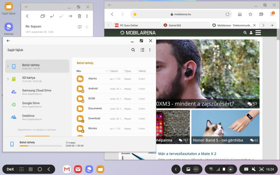Image resolution: width=280 pixels, height=175 pixels.
Task: Forward the email with the right arrow icon
Action: tap(70, 16)
